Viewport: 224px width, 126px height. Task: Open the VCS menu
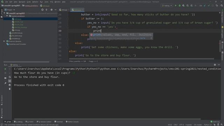pos(51,2)
